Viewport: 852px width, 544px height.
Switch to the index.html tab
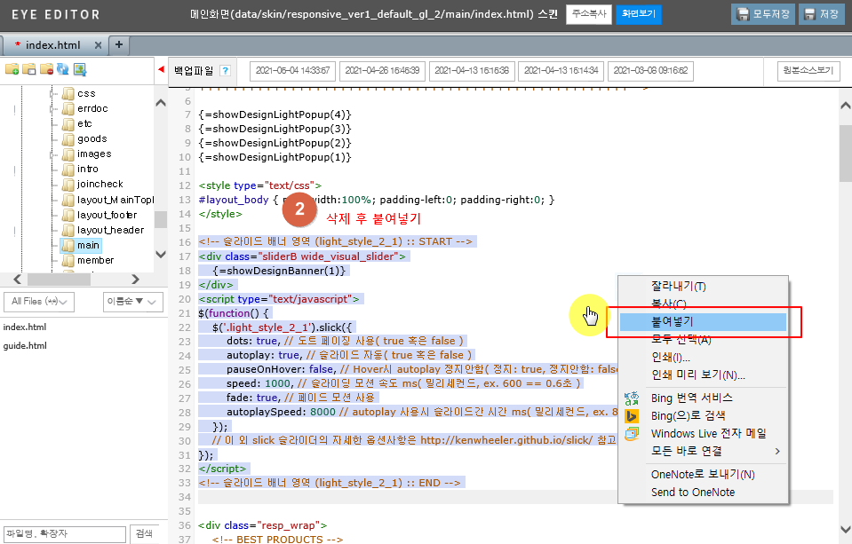(x=52, y=45)
